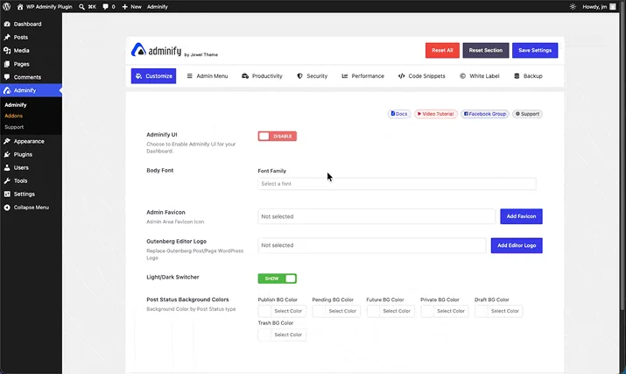Open Adminify submenu link
This screenshot has height=374, width=626.
(16, 105)
